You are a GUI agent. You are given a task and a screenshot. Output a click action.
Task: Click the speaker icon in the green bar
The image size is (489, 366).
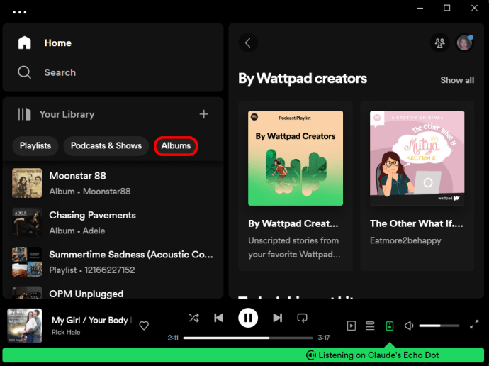coord(311,355)
